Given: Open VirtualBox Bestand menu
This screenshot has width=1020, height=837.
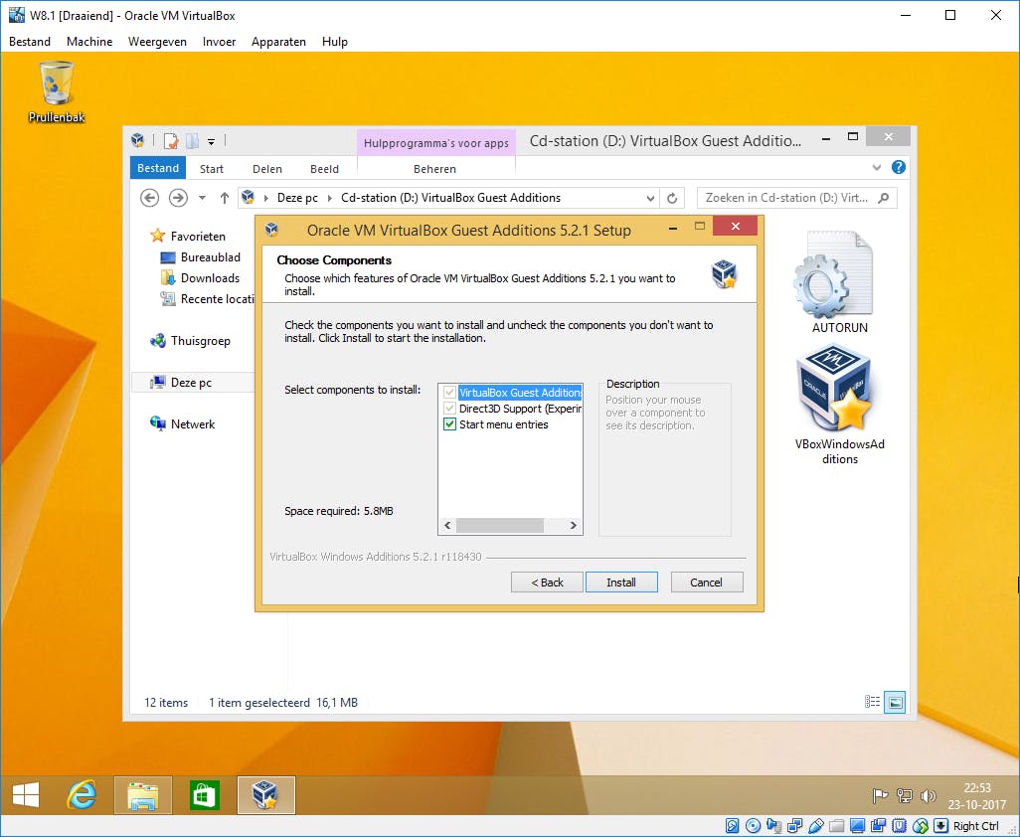Looking at the screenshot, I should [30, 42].
